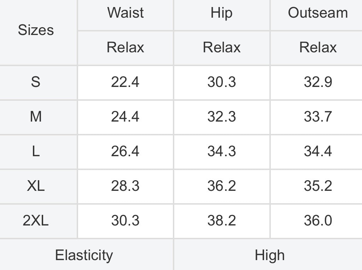Viewport: 362px width, 270px height.
Task: Select the L size row label
Action: pos(36,151)
